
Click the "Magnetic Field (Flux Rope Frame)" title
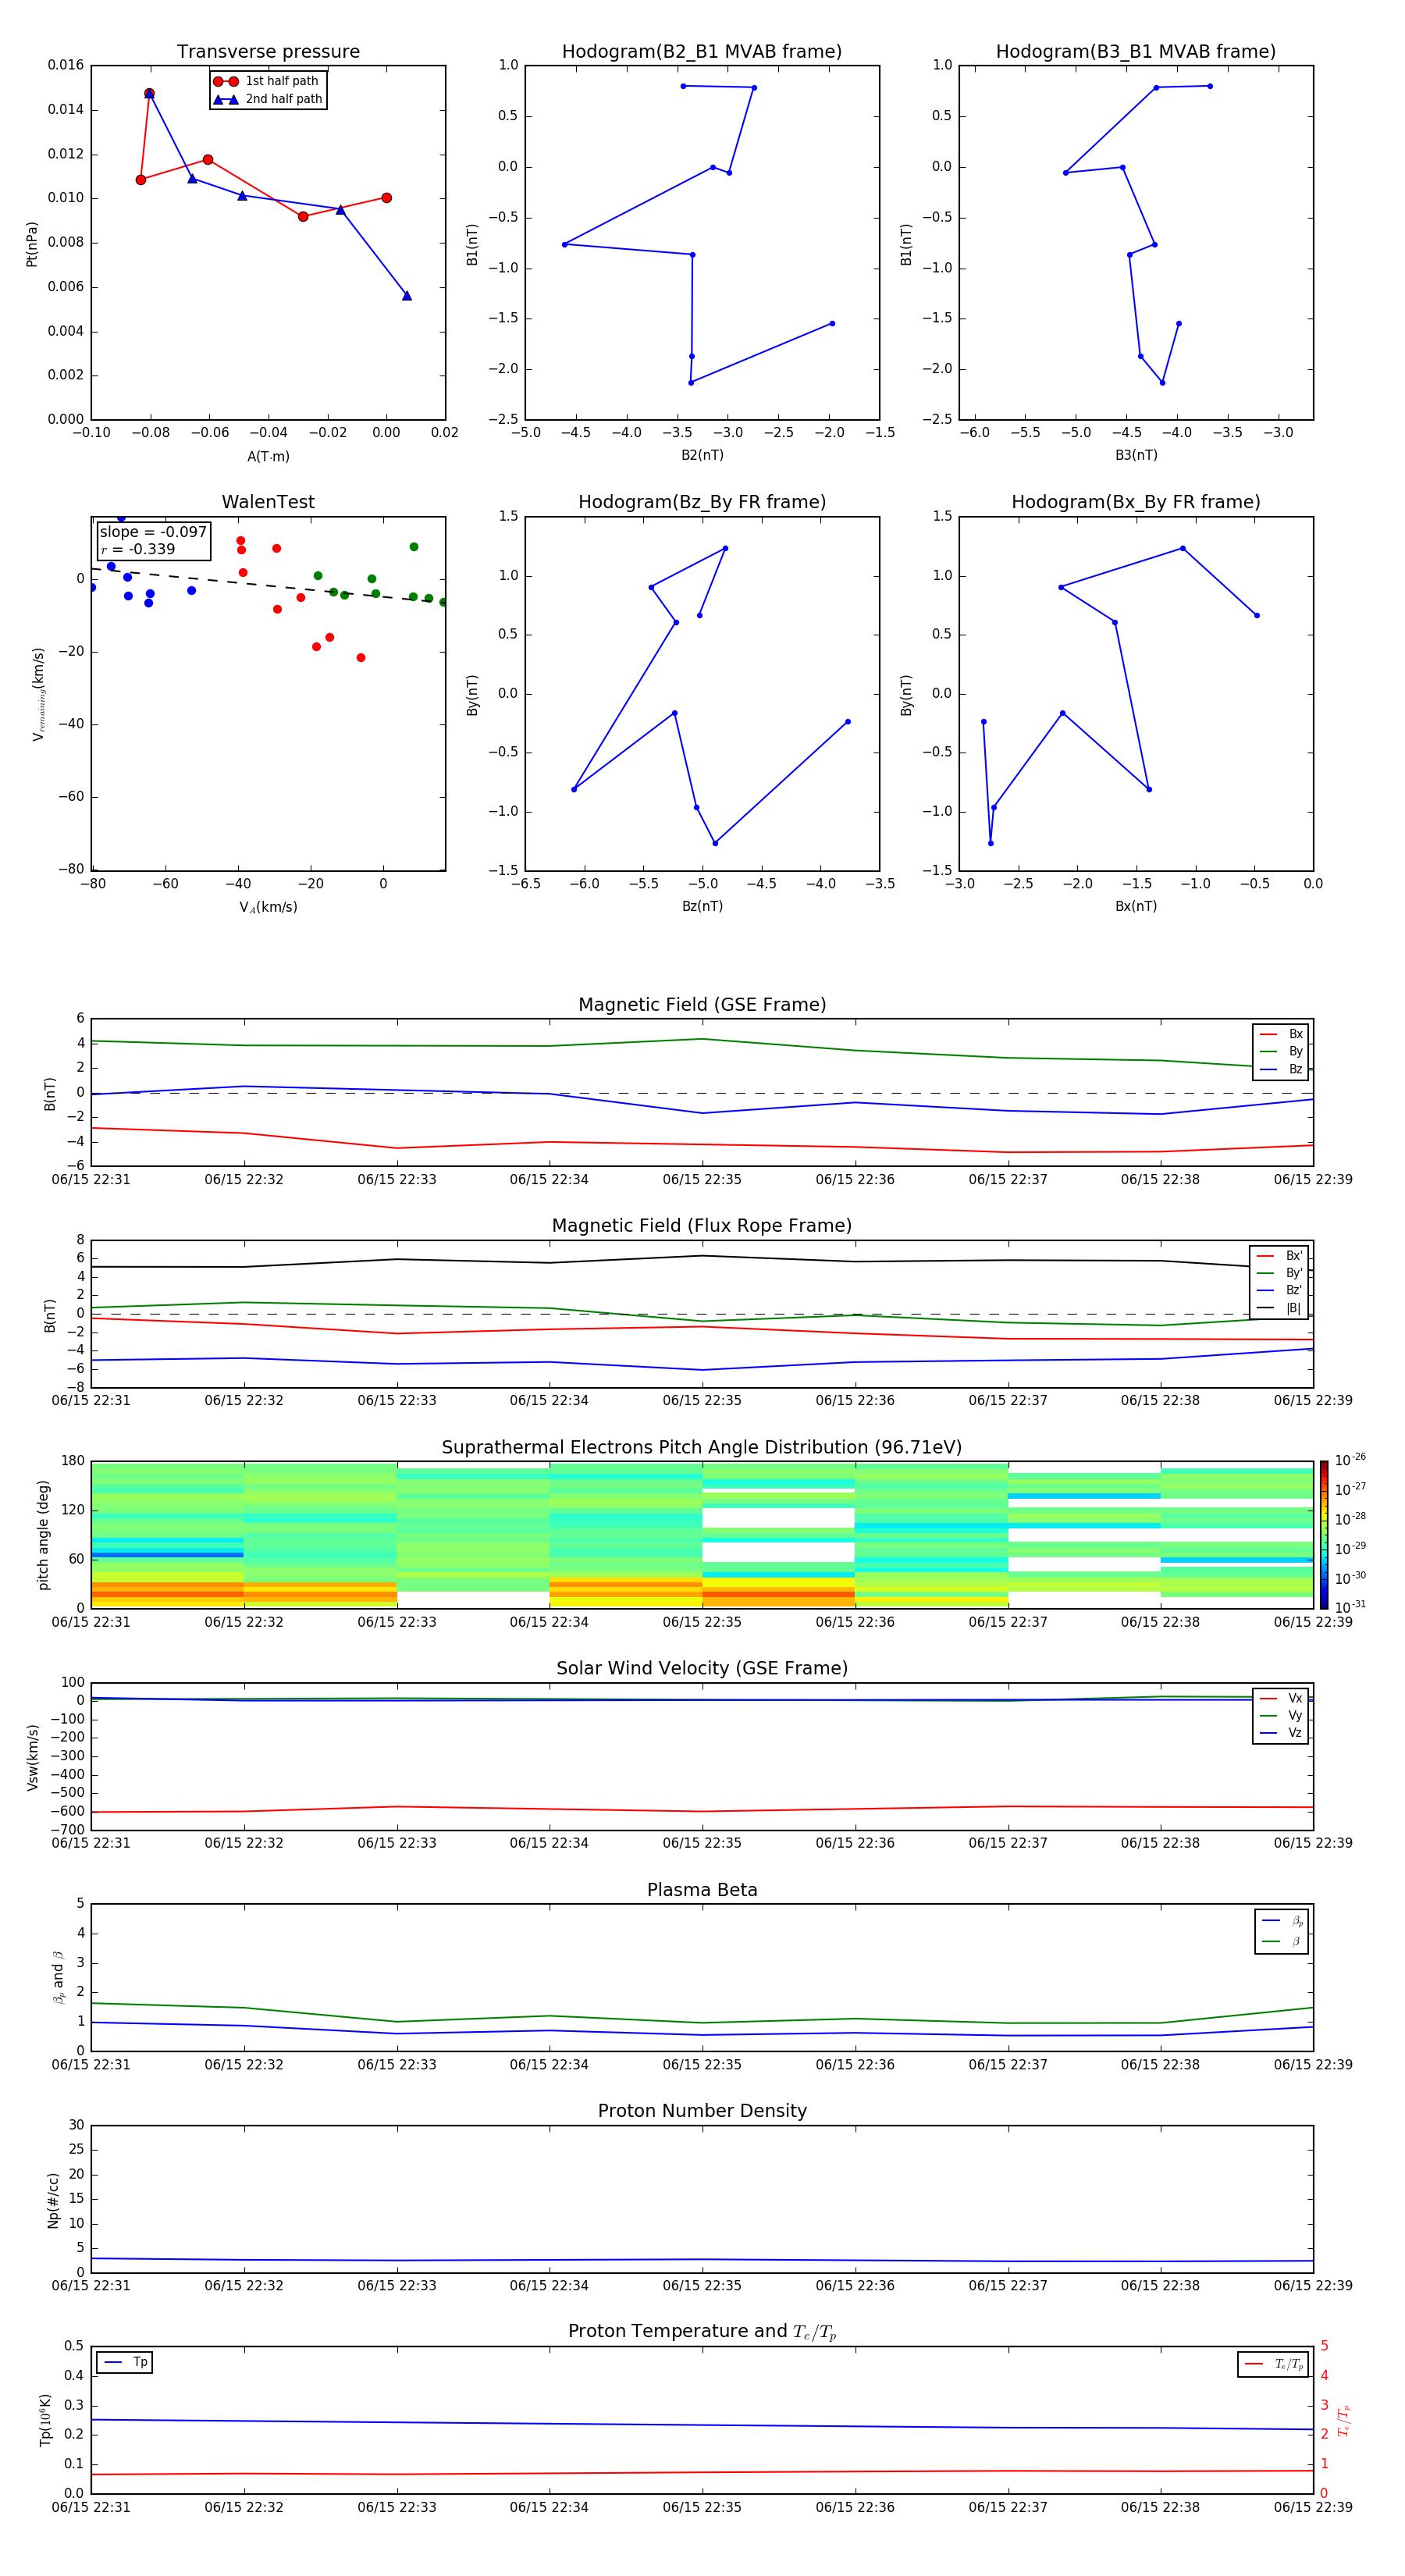click(x=702, y=1226)
